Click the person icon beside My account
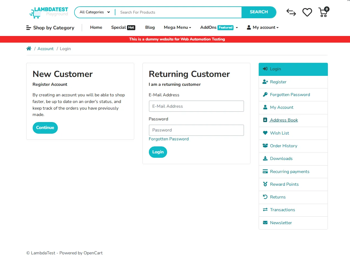The width and height of the screenshot is (350, 261). click(249, 27)
